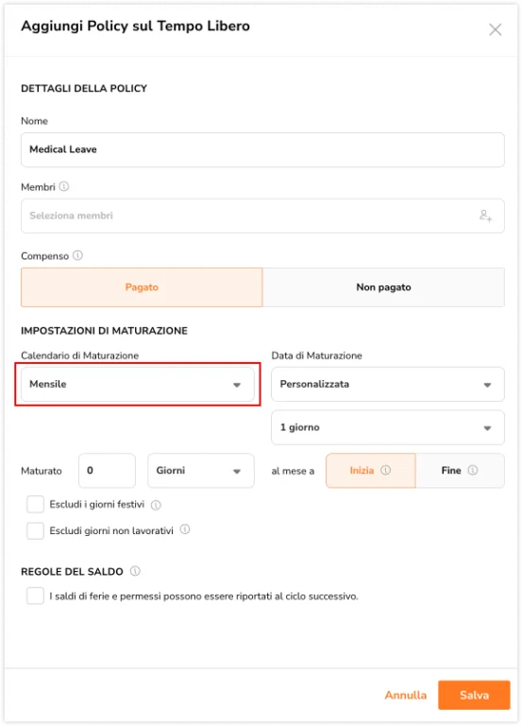Click the info icon on Inizia button
This screenshot has height=726, width=522.
coord(386,471)
